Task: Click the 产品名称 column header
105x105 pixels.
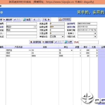Action: tap(18, 47)
